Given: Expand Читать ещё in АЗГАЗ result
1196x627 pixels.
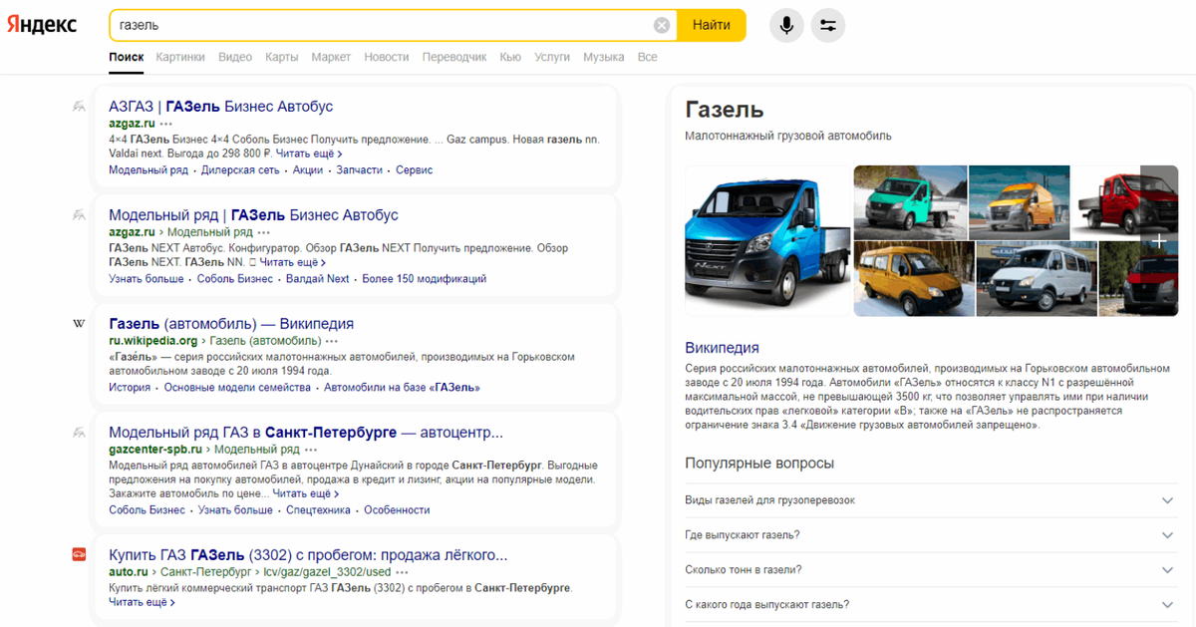Looking at the screenshot, I should click(x=309, y=155).
